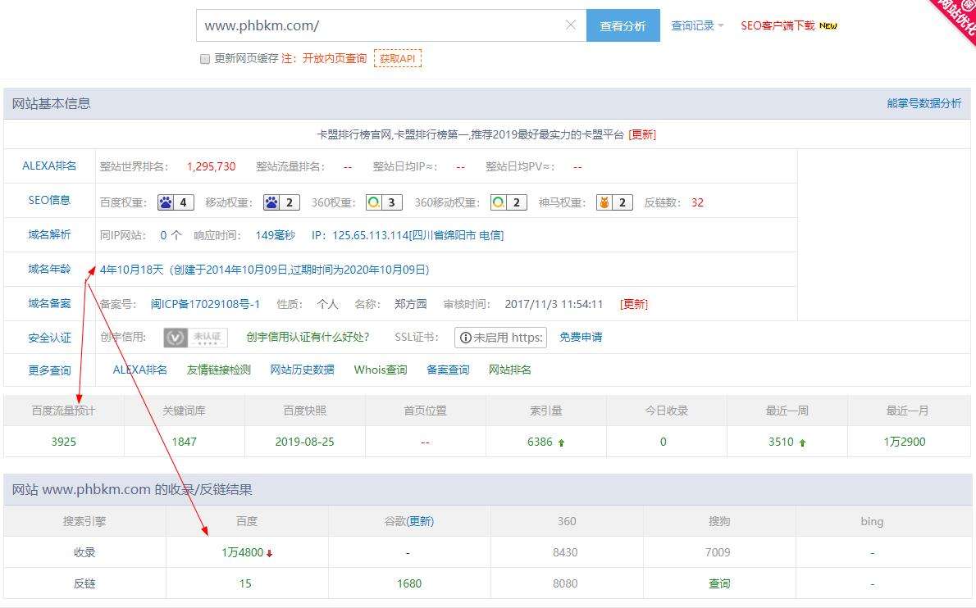The height and width of the screenshot is (608, 976).
Task: Click the red down arrow beside 1万4800
Action: pyautogui.click(x=270, y=553)
